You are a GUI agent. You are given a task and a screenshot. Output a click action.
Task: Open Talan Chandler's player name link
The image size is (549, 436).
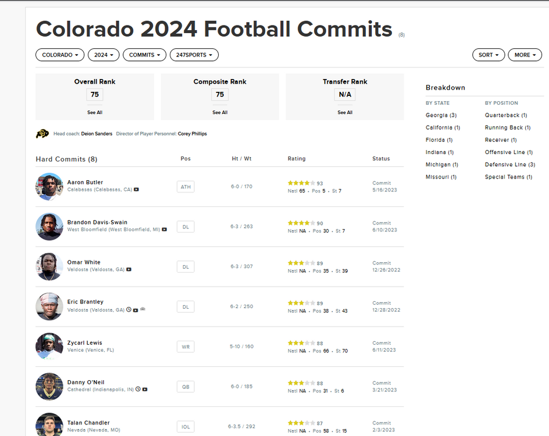click(88, 423)
